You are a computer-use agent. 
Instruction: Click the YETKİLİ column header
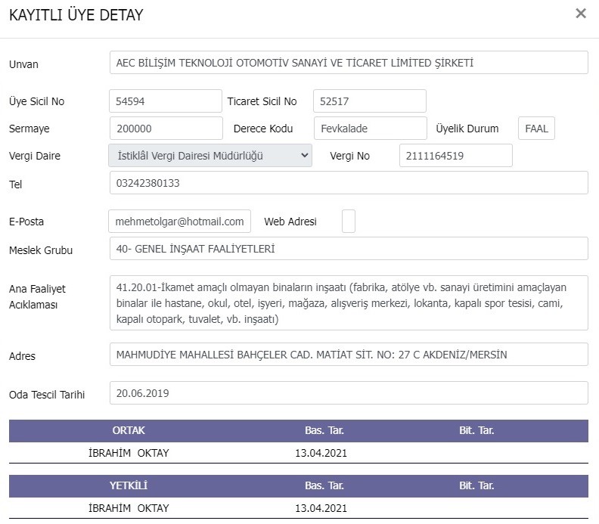pos(129,485)
